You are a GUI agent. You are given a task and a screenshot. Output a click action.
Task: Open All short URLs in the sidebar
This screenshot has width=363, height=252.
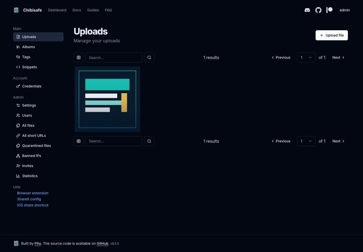click(38, 136)
